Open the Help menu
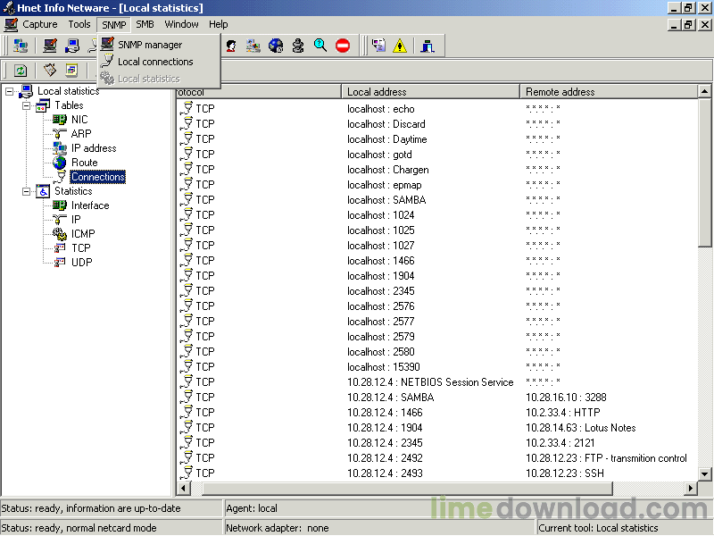 click(x=218, y=24)
